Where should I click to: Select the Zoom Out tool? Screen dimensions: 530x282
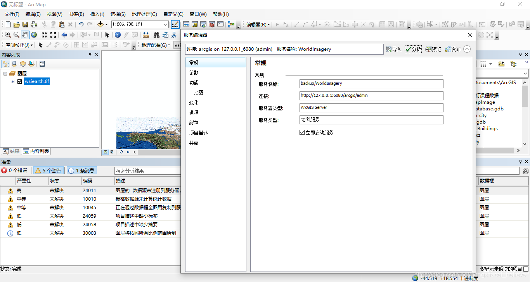click(x=17, y=35)
